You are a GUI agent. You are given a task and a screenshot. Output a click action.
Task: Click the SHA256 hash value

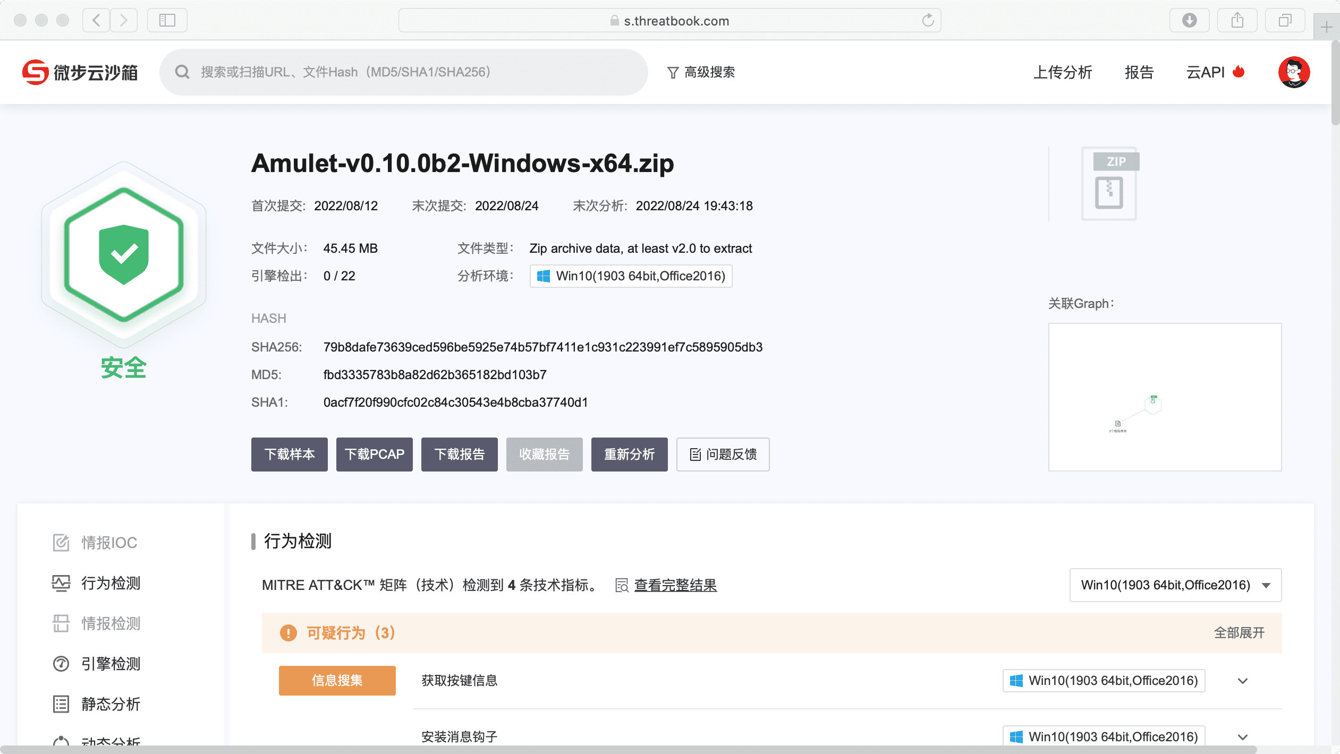click(543, 347)
